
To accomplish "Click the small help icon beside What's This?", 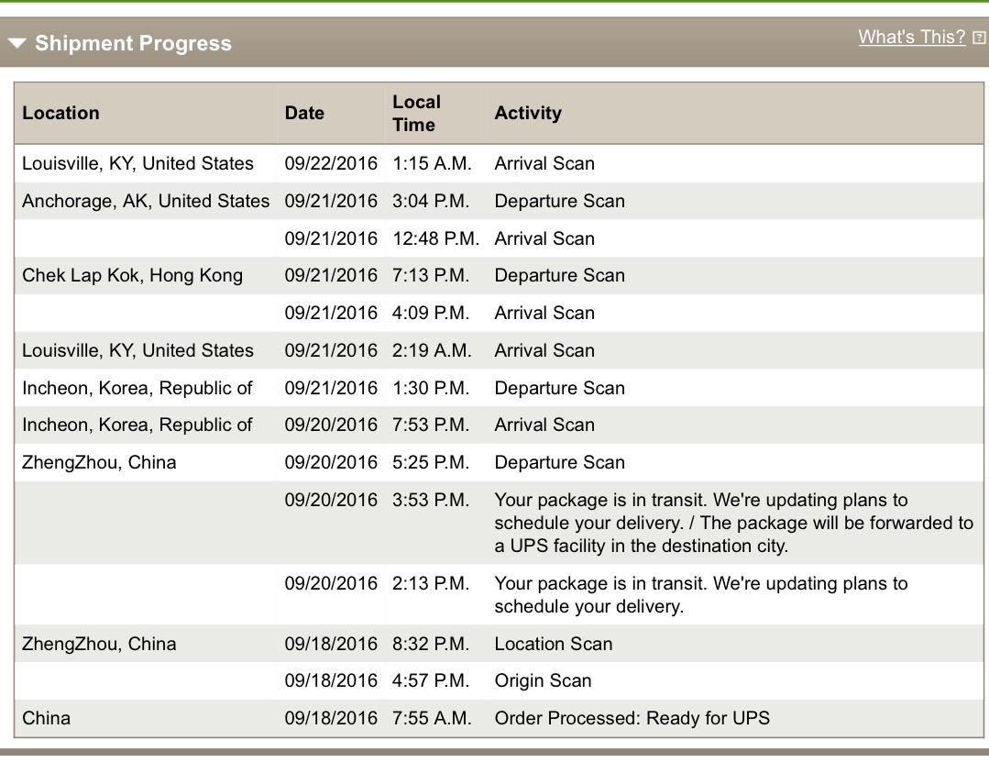I will tap(979, 38).
